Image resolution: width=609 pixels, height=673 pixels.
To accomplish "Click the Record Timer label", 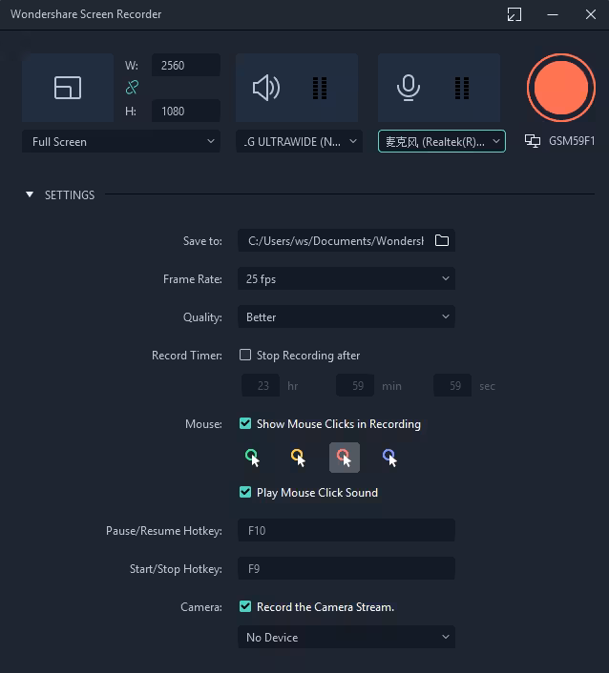I will [x=187, y=356].
